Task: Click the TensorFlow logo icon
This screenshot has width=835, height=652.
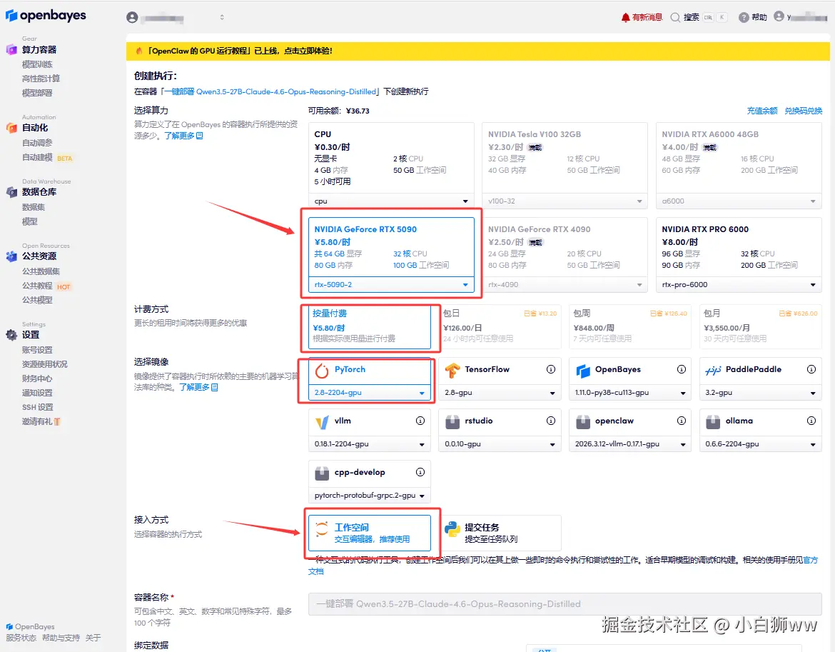Action: pos(452,371)
